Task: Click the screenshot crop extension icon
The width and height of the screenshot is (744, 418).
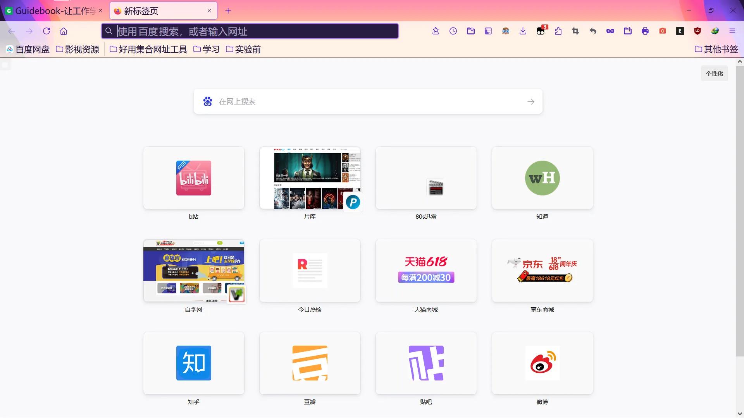Action: 575,31
